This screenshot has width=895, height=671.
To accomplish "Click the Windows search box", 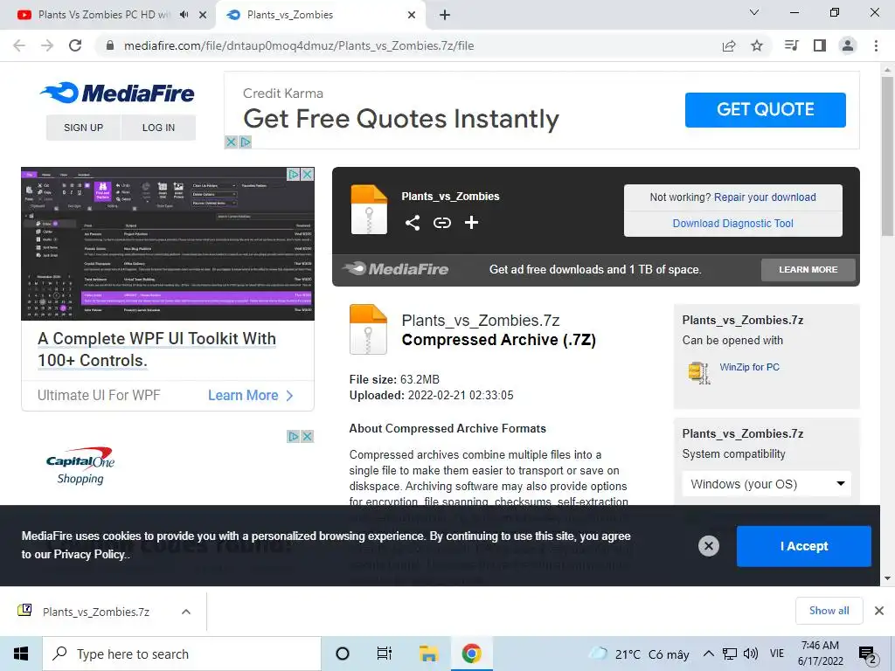I will pos(182,654).
